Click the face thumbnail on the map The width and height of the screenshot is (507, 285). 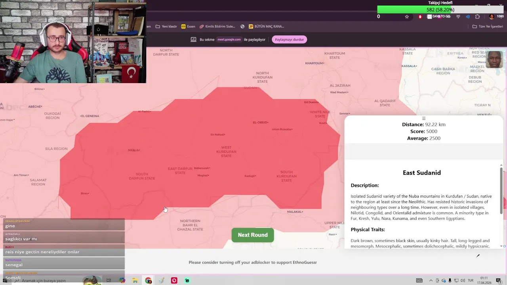(494, 59)
